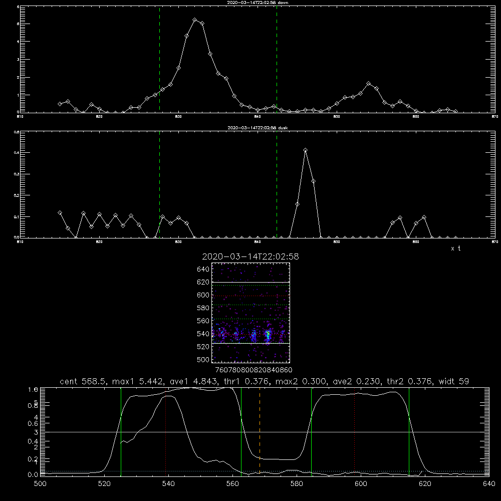Click the 520 label on spectrogram y-axis
501x501 pixels.
click(203, 347)
